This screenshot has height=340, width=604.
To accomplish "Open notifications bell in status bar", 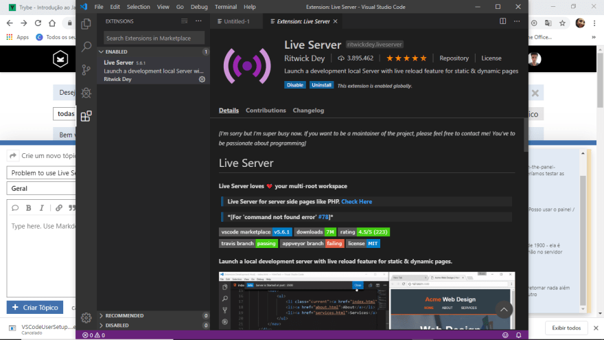I will 518,335.
